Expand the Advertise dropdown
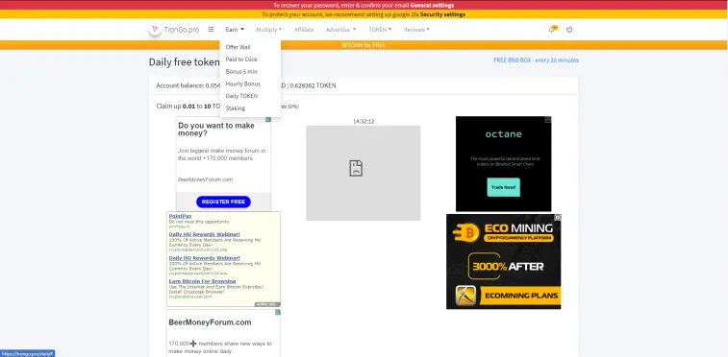Image resolution: width=728 pixels, height=357 pixels. pyautogui.click(x=340, y=30)
